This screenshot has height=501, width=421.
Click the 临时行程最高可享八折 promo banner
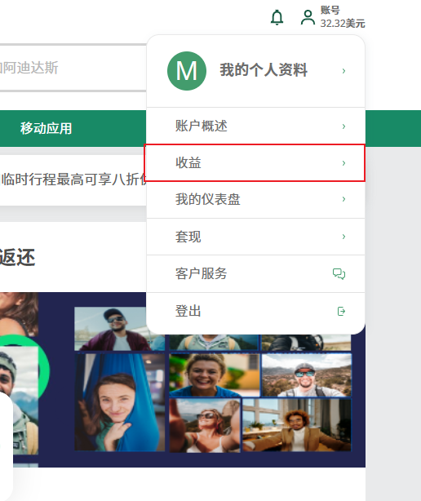point(73,180)
